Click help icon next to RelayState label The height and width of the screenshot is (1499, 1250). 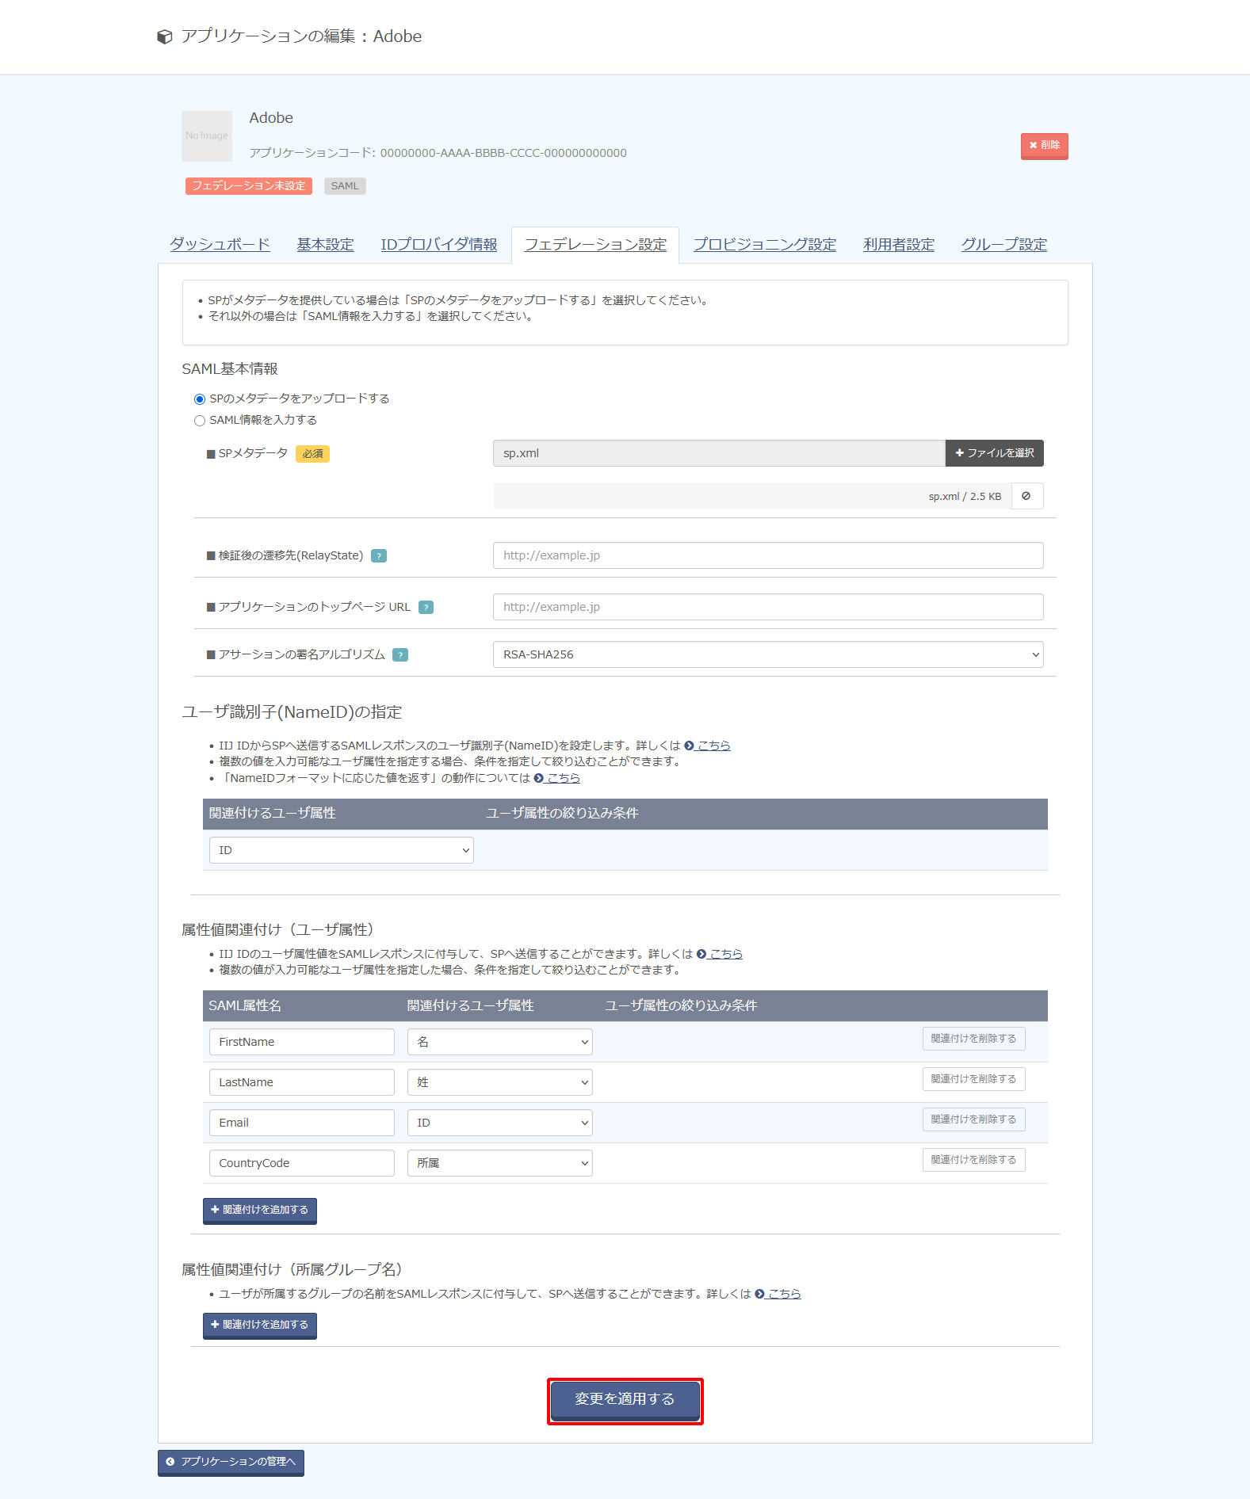(379, 556)
